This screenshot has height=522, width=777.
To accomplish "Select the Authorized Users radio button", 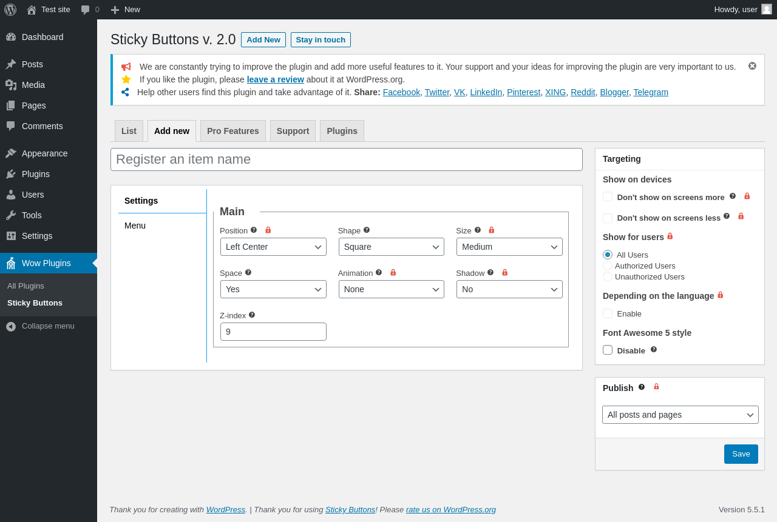I will [x=608, y=266].
